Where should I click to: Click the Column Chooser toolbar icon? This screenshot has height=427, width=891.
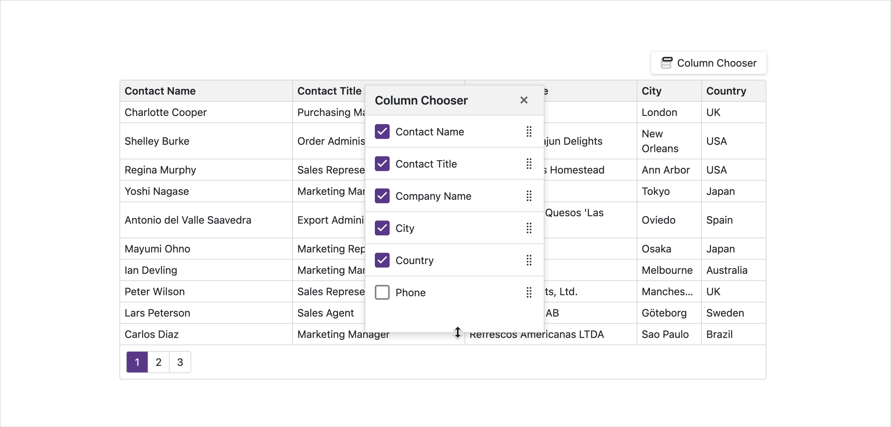coord(667,63)
